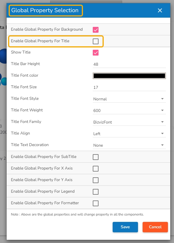Expand the Title Text Decoration dropdown
The width and height of the screenshot is (174, 243).
click(129, 145)
